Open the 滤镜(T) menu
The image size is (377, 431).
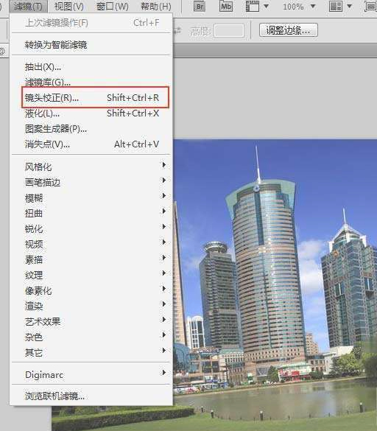tap(28, 7)
